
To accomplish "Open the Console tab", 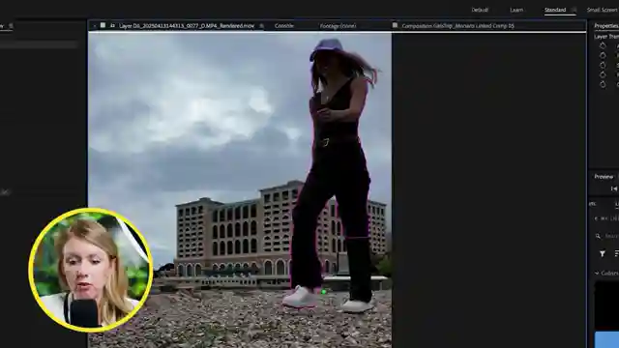I will 283,26.
